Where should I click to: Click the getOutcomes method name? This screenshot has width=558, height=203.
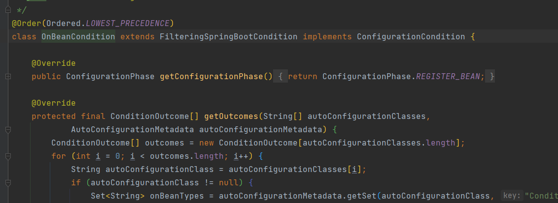pos(231,116)
